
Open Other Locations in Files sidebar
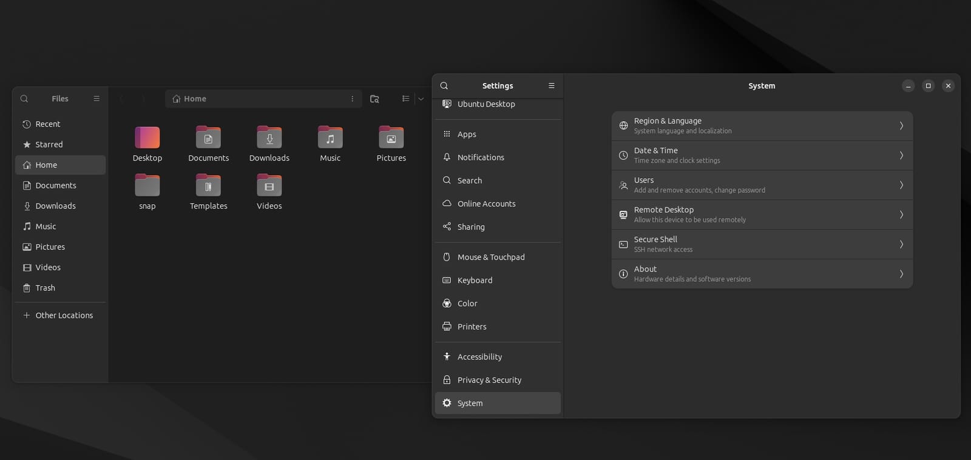click(x=60, y=315)
